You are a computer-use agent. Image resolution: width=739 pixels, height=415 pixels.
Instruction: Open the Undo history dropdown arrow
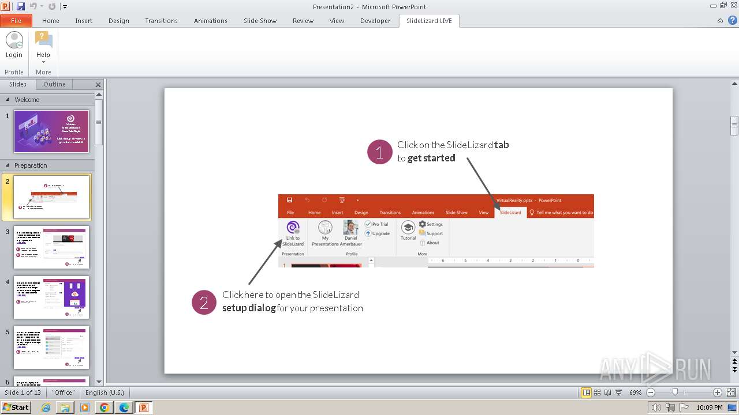click(42, 7)
